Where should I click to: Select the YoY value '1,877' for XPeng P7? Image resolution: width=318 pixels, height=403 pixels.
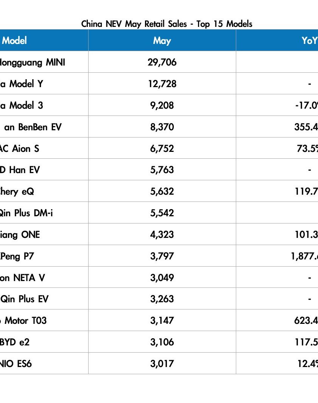[x=304, y=256]
